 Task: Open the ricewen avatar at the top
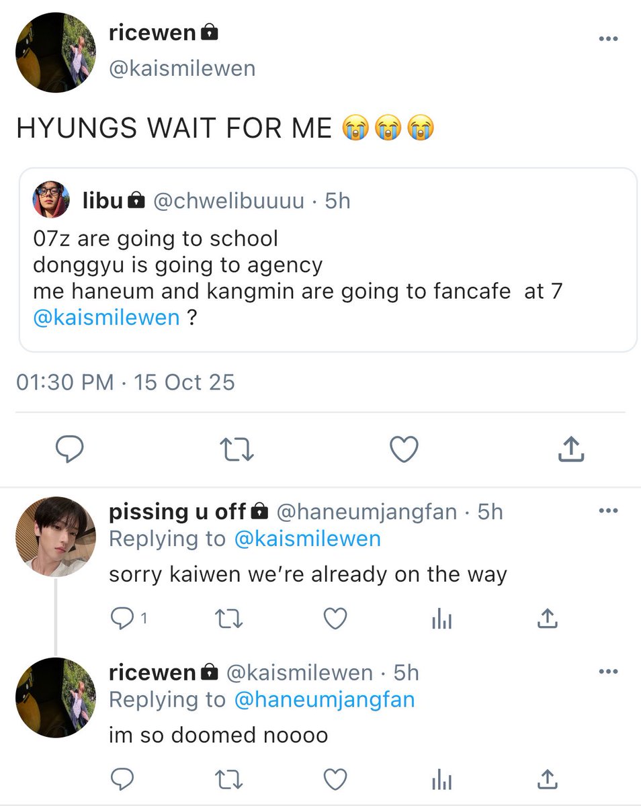click(56, 52)
